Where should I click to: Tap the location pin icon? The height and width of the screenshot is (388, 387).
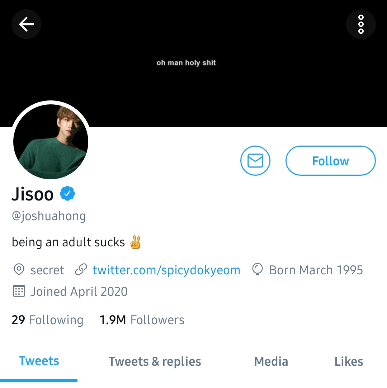[19, 269]
